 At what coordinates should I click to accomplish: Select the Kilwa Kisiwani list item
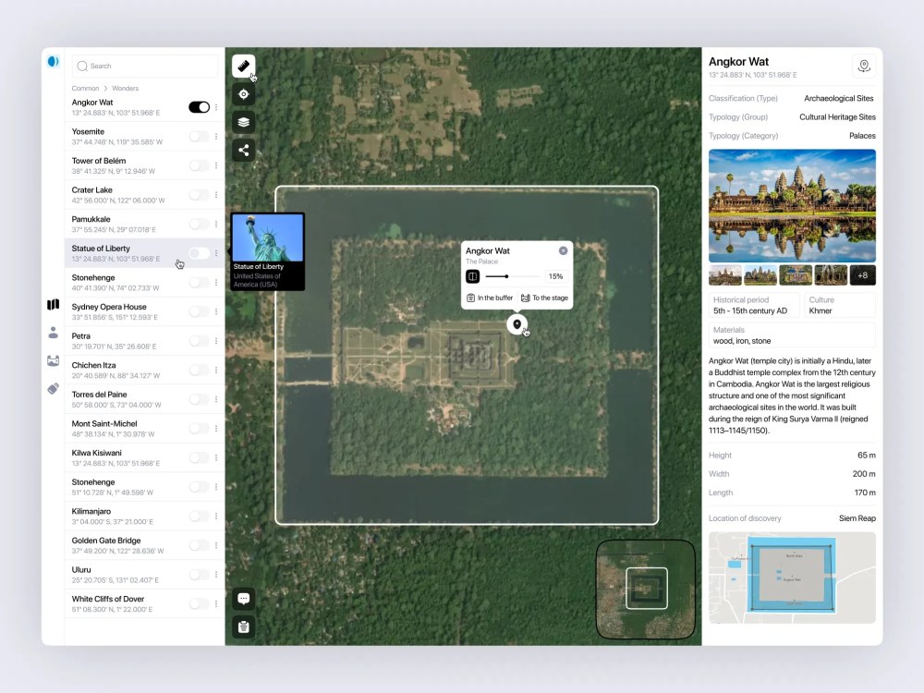[144, 457]
